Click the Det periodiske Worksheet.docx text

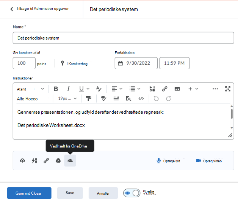(x=51, y=125)
